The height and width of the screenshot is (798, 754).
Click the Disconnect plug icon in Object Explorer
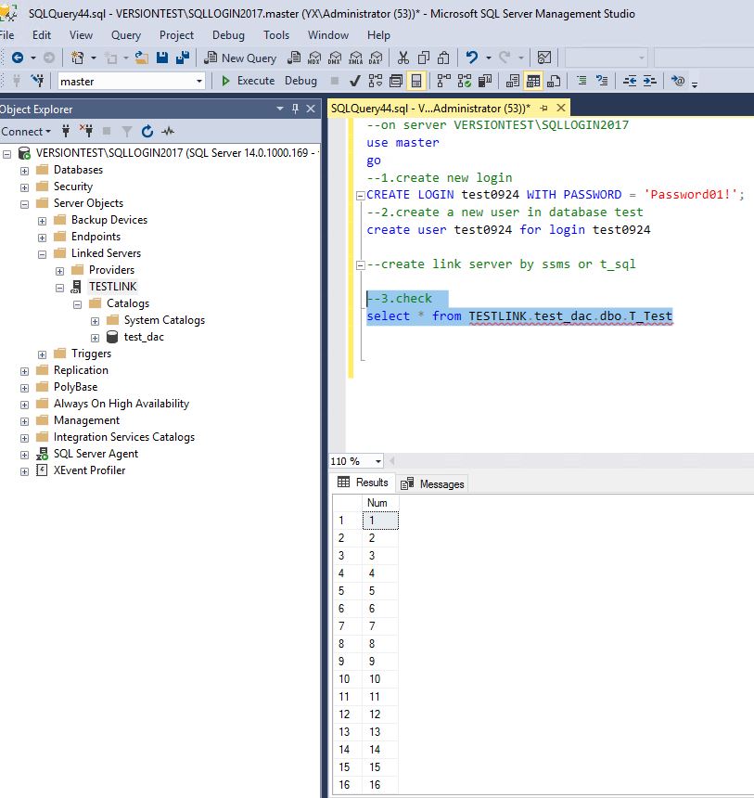click(86, 131)
